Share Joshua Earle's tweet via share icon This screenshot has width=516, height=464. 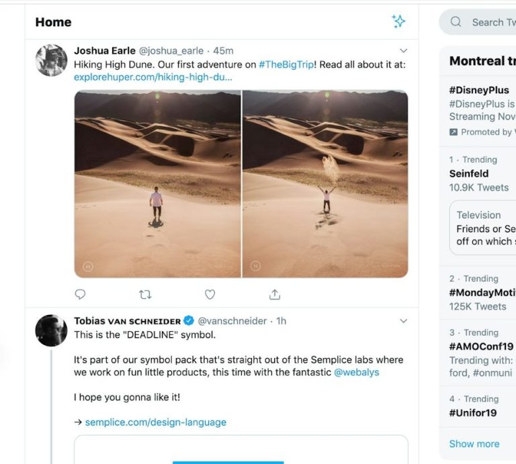point(275,294)
